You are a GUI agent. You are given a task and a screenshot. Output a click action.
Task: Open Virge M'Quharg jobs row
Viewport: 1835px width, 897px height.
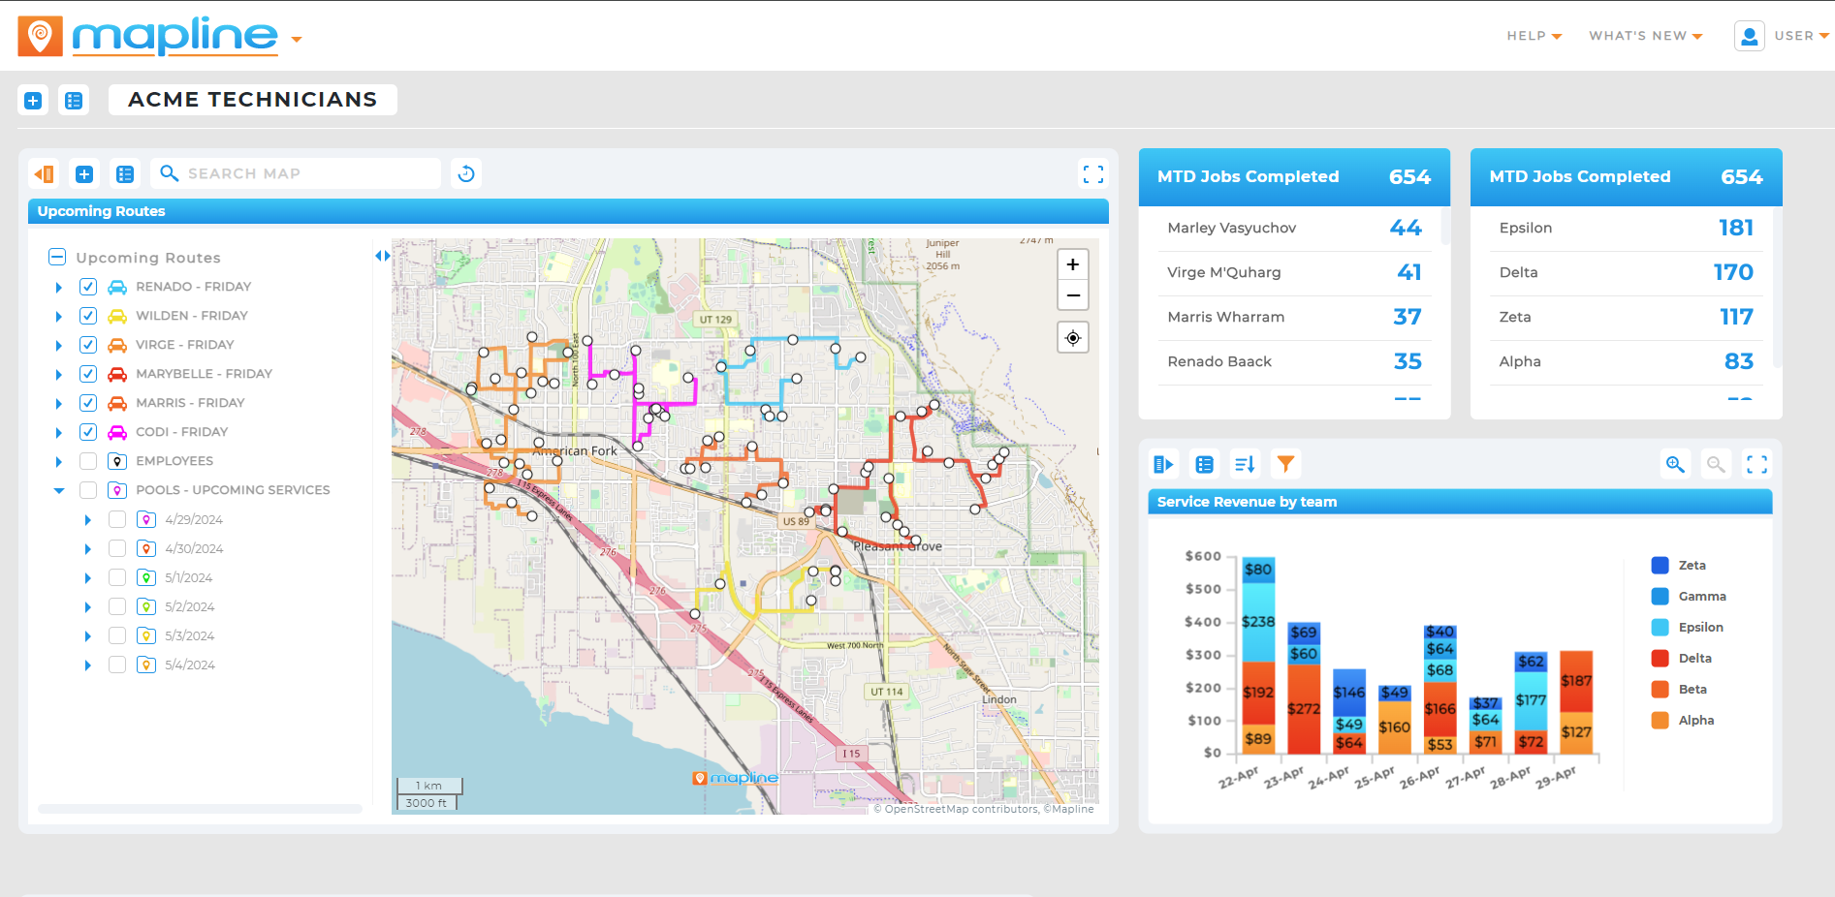click(1294, 272)
